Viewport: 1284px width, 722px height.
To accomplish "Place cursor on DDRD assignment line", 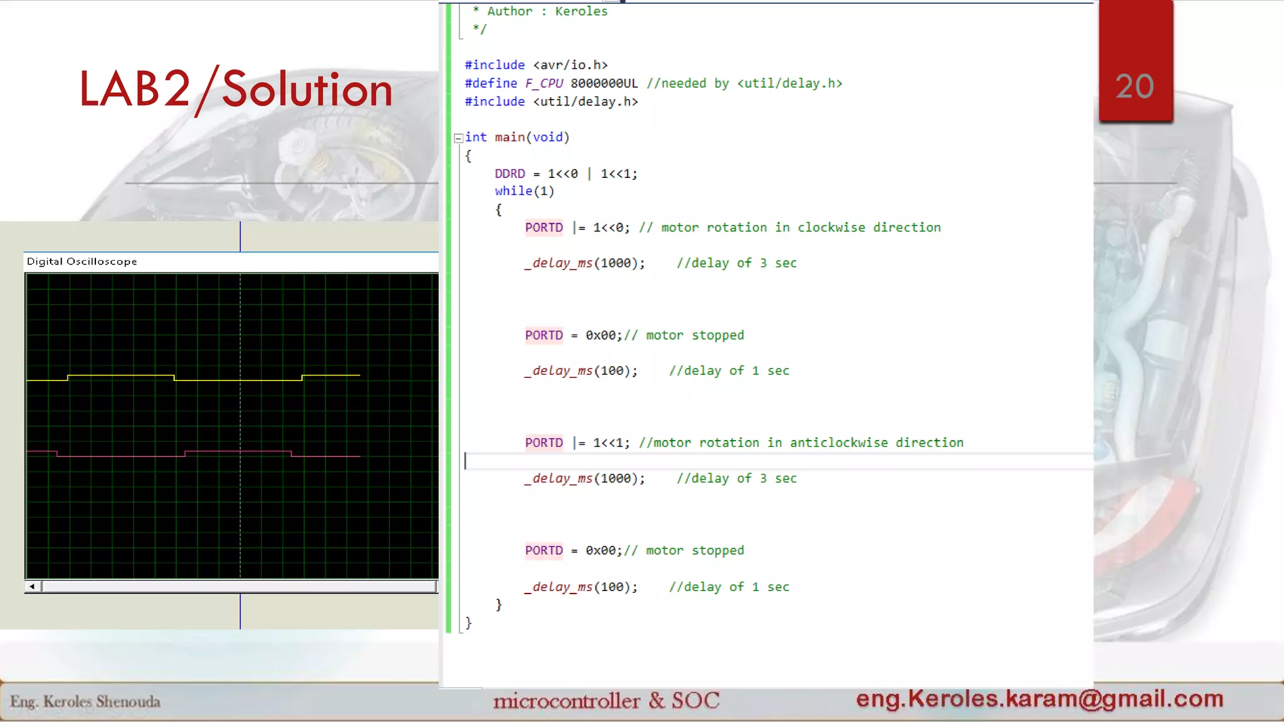I will point(566,174).
